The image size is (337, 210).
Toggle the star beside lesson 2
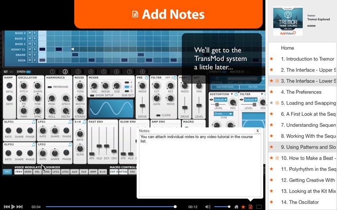pyautogui.click(x=271, y=70)
